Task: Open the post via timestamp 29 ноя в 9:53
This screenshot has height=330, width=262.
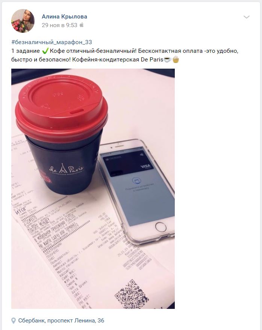Action: tap(59, 25)
